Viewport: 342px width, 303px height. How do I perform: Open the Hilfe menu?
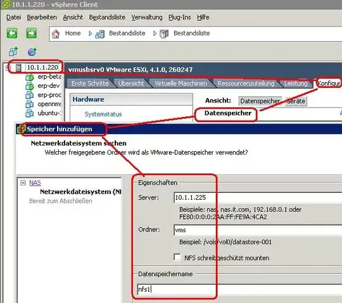[x=203, y=17]
